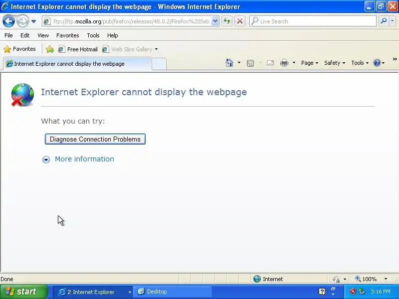The image size is (399, 299).
Task: Expand the address bar URL history dropdown
Action: (215, 21)
